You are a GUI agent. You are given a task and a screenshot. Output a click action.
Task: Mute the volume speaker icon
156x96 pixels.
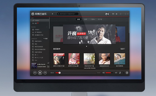click(x=103, y=73)
